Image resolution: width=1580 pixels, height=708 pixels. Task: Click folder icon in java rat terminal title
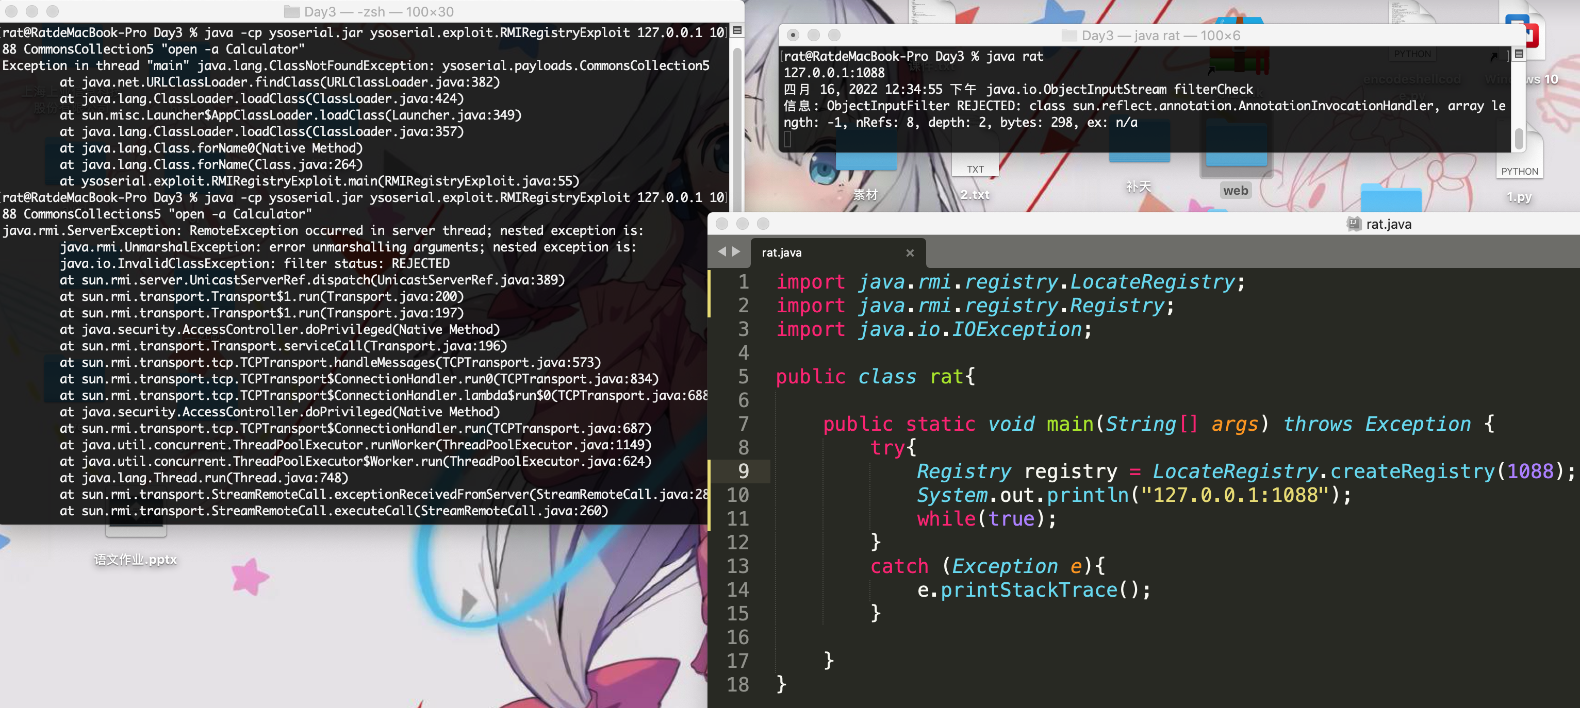click(x=1069, y=36)
